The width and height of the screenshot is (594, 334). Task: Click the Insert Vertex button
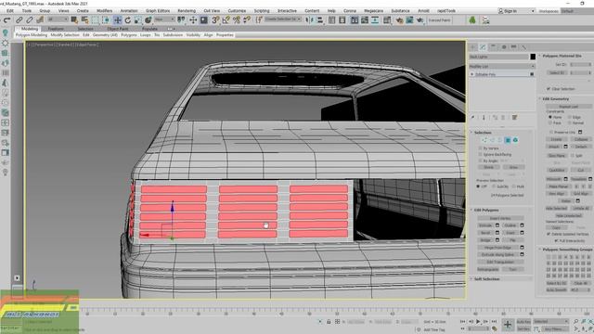click(x=500, y=218)
